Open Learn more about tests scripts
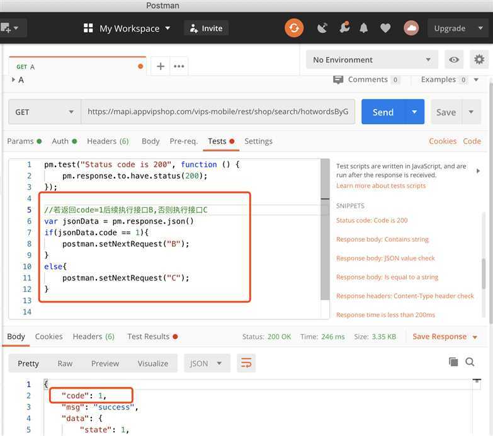 point(381,186)
